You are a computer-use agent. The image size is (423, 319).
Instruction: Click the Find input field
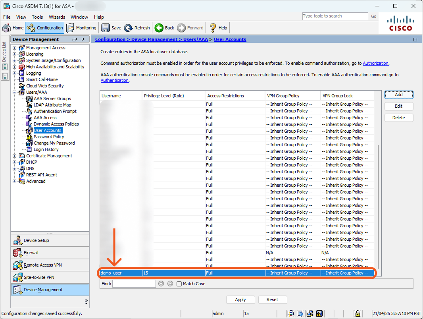(x=134, y=284)
